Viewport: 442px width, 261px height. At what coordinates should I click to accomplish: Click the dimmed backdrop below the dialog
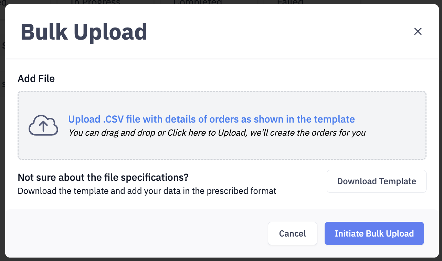coord(220,259)
